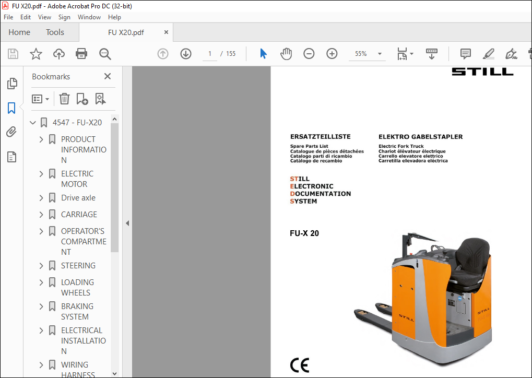Click bookmarks scrollbar down arrow
Screen dimensions: 532x378
(x=115, y=374)
